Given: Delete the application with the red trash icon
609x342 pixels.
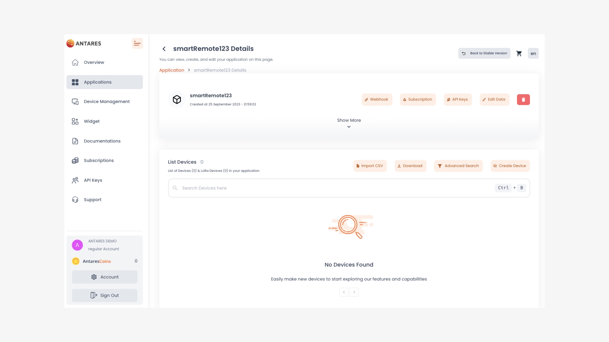Looking at the screenshot, I should point(523,99).
